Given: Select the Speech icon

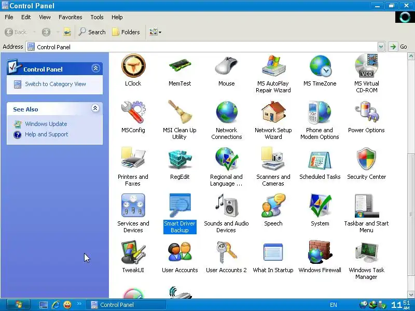Looking at the screenshot, I should click(273, 205).
